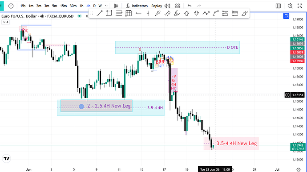Undo the last chart action
The width and height of the screenshot is (307, 172).
click(x=190, y=6)
